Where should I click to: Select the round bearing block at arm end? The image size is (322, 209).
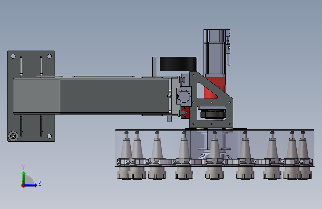coord(183,96)
